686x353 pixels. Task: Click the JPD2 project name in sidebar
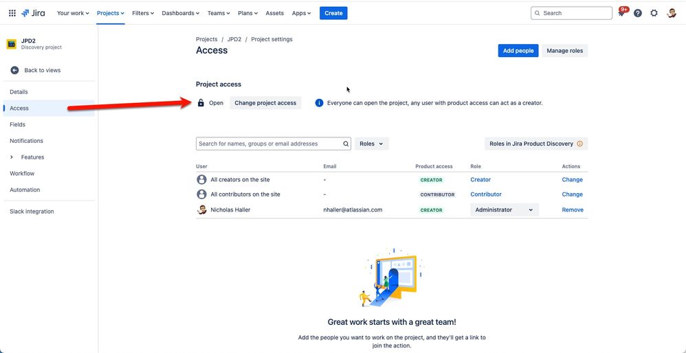[x=28, y=41]
